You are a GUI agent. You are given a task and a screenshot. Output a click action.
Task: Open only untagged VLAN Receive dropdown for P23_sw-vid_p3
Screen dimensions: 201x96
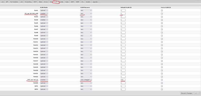point(86,80)
